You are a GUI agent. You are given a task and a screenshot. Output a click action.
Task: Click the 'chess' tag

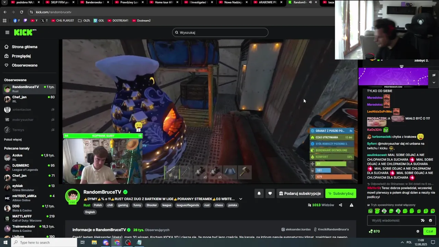click(219, 205)
